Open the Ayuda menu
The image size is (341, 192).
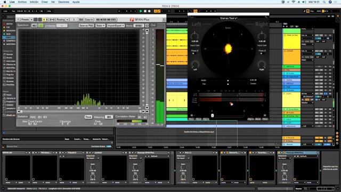tap(76, 2)
